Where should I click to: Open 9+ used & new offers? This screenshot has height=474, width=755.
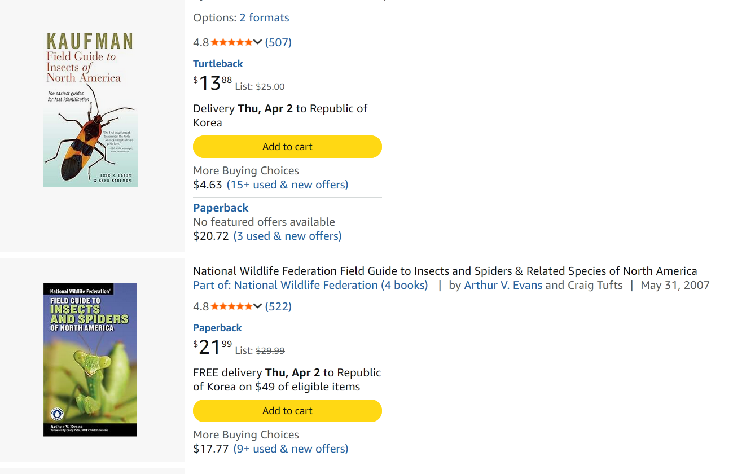pos(291,449)
